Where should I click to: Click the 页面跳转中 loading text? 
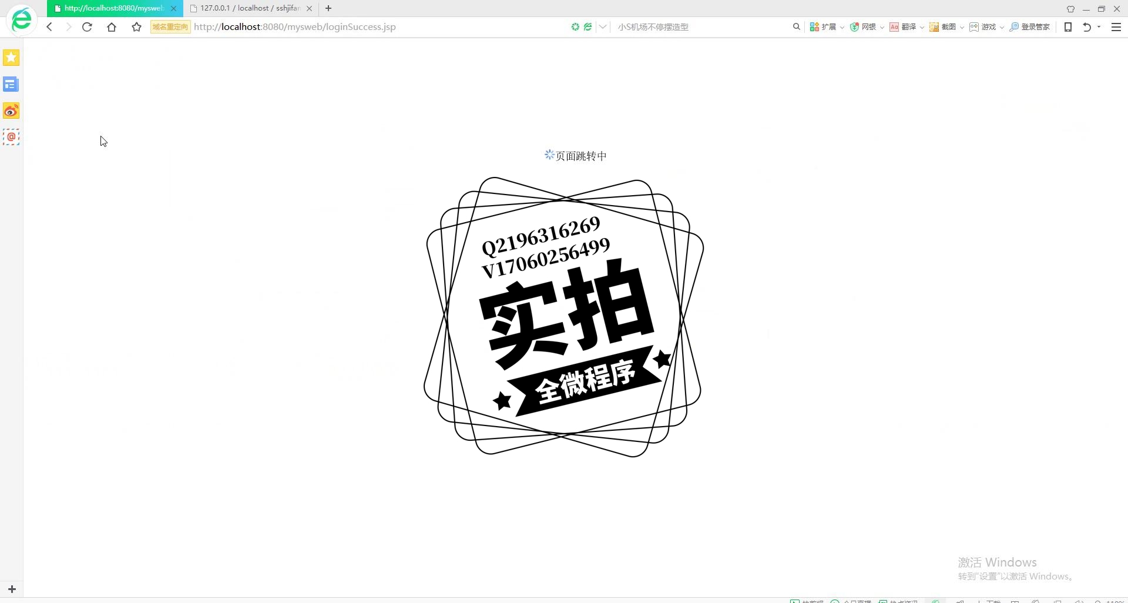point(581,156)
